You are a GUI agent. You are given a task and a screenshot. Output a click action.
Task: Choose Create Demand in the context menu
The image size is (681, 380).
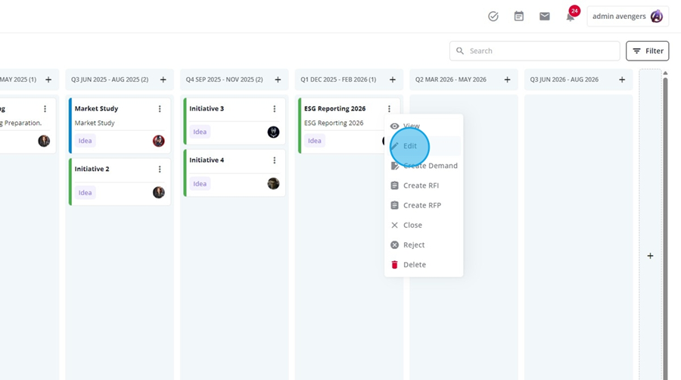424,166
